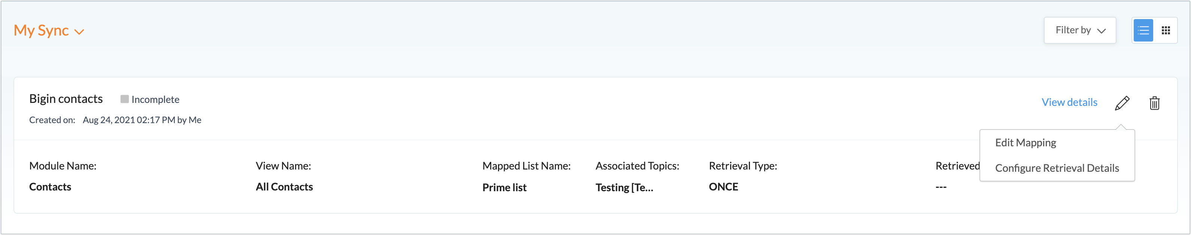Click the gray Incomplete status square
Screen dimensions: 1191x235
pyautogui.click(x=124, y=99)
